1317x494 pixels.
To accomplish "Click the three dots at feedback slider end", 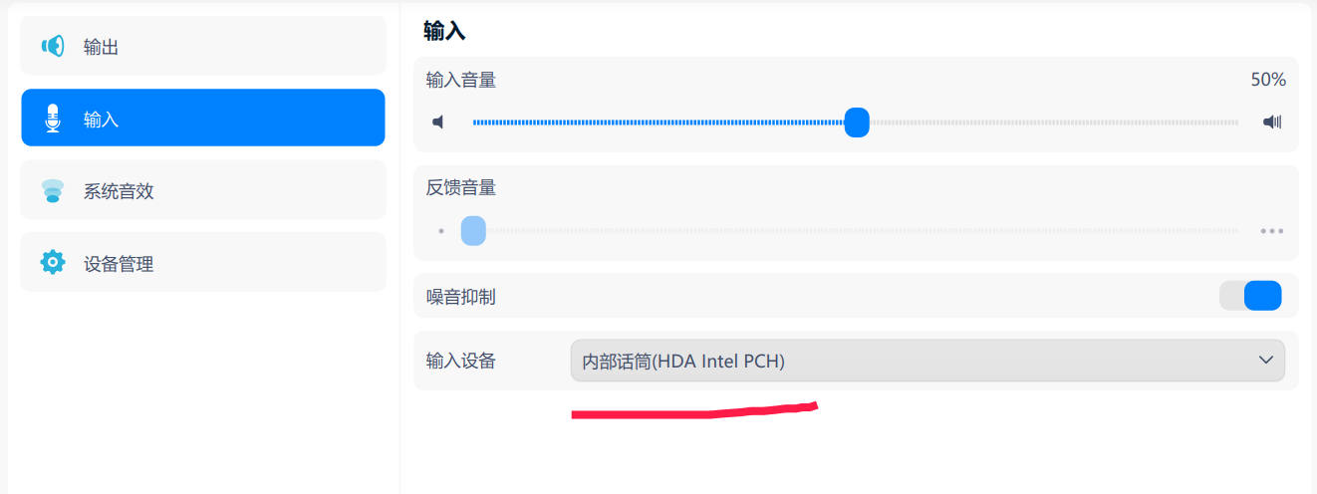I will tap(1271, 231).
